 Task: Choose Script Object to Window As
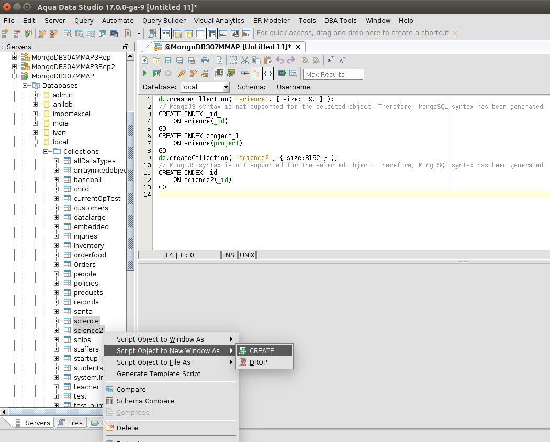point(171,339)
